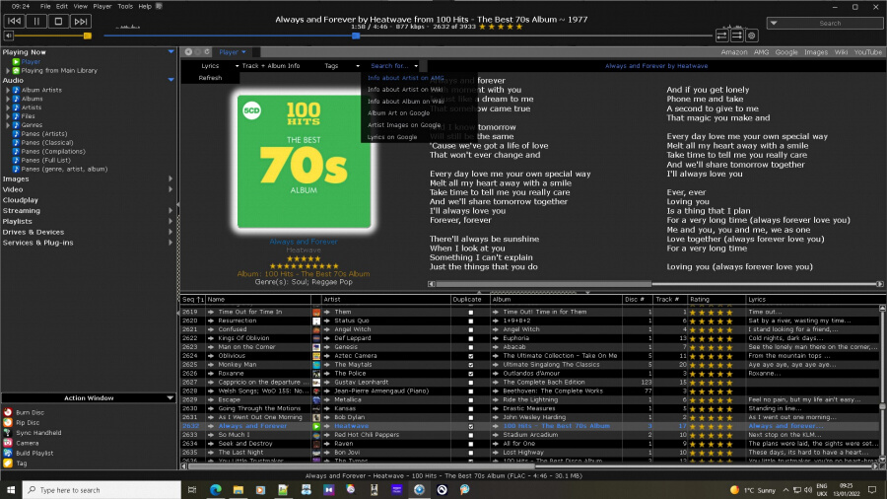
Task: Click the Burn Disc action icon
Action: pyautogui.click(x=8, y=412)
